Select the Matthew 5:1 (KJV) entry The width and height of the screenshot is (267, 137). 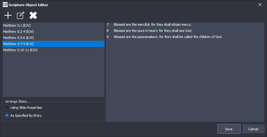tap(16, 25)
